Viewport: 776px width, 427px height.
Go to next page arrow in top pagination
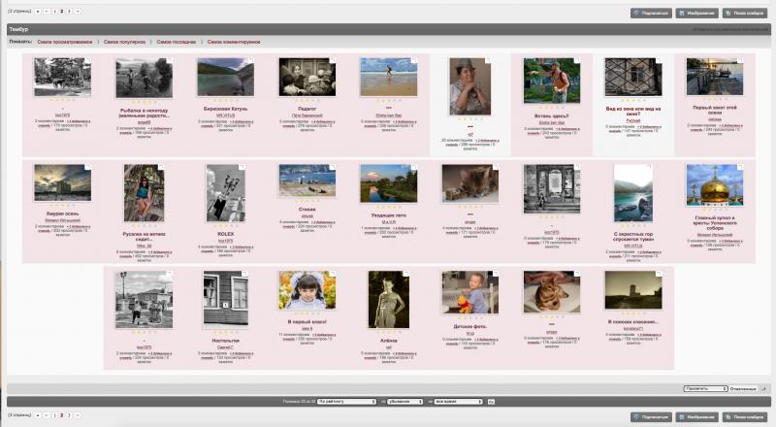pyautogui.click(x=78, y=11)
